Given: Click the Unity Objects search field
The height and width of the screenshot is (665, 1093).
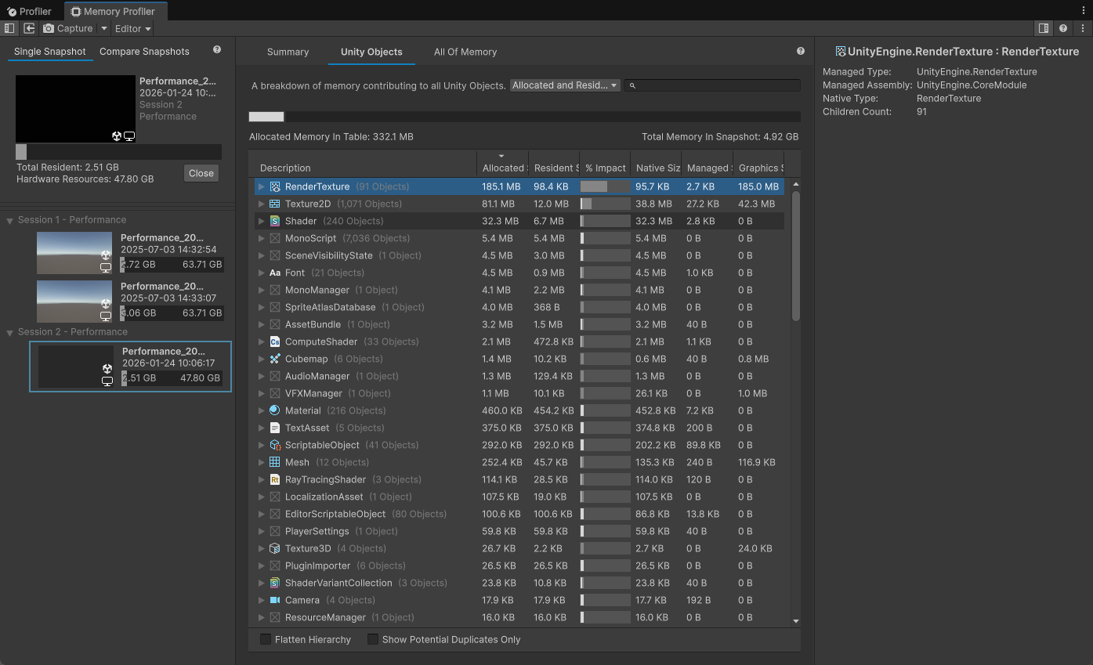Looking at the screenshot, I should pyautogui.click(x=715, y=85).
